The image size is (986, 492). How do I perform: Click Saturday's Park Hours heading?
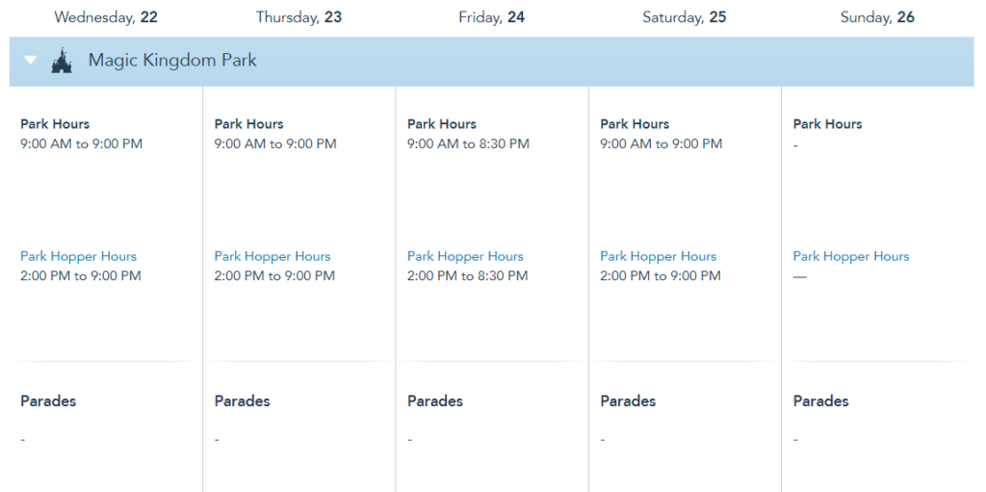click(x=635, y=124)
